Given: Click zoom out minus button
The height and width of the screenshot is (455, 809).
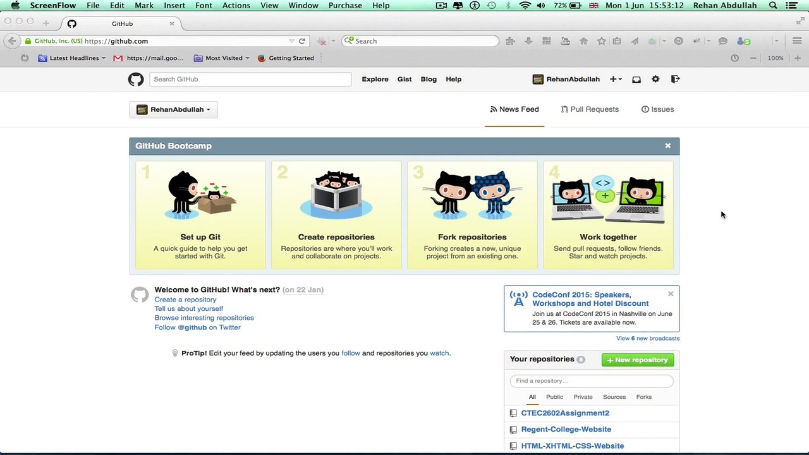Looking at the screenshot, I should [753, 58].
